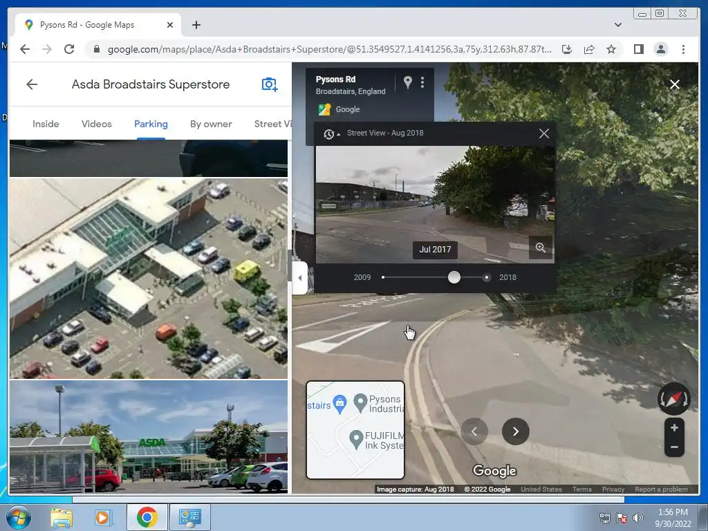
Task: Select the 2009 timeline point
Action: [x=383, y=277]
